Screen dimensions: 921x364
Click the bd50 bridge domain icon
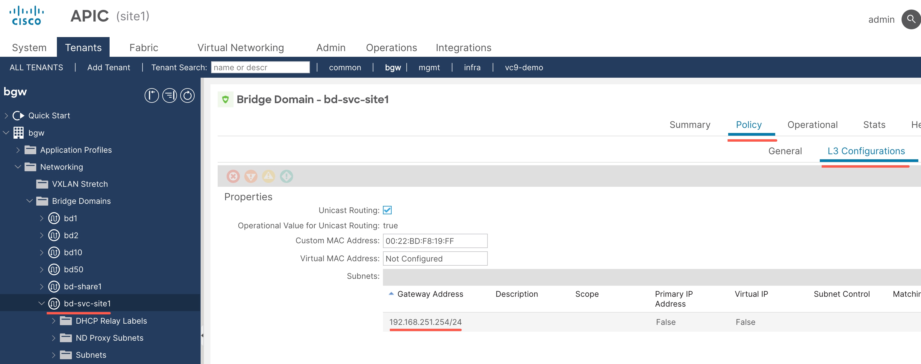[54, 270]
